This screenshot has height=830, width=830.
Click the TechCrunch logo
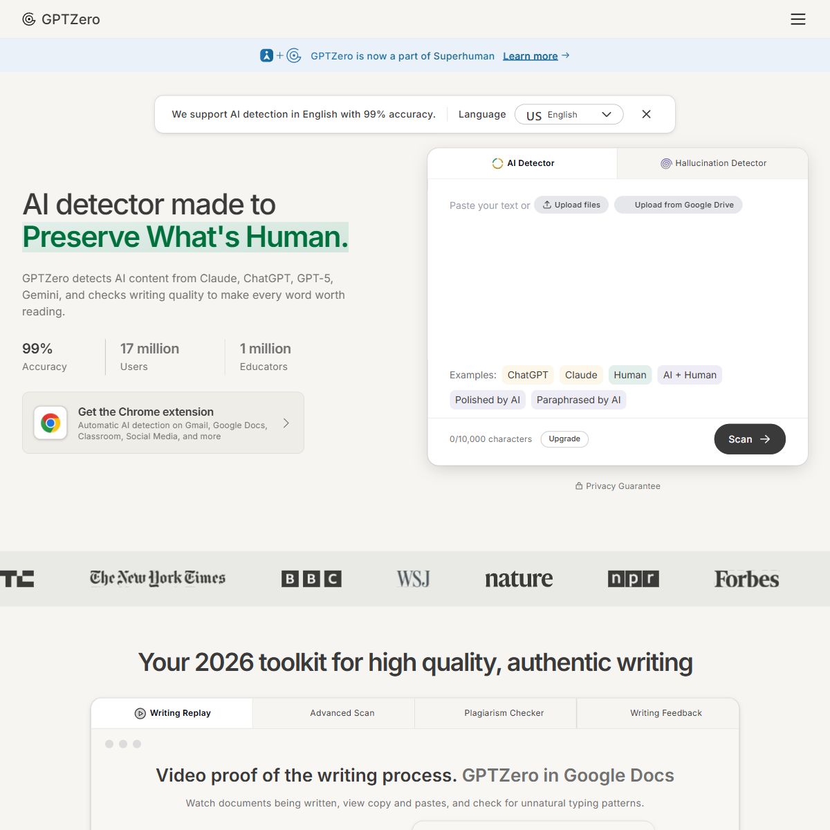click(x=17, y=579)
